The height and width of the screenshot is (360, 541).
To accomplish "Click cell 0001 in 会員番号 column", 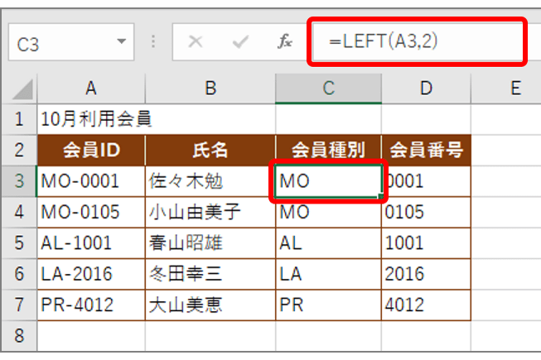I will click(426, 181).
